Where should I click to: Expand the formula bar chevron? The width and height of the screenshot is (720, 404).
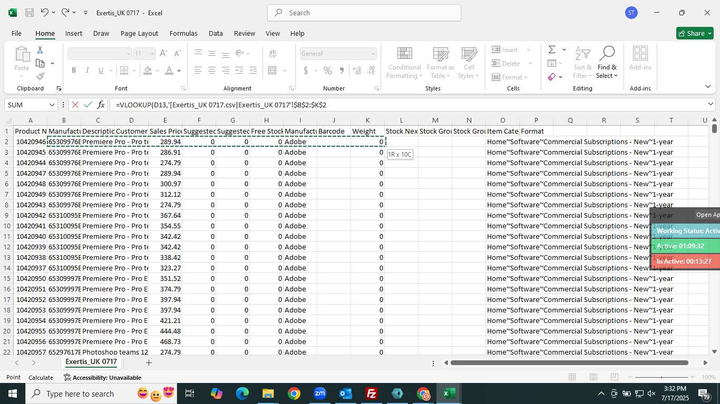(x=711, y=104)
